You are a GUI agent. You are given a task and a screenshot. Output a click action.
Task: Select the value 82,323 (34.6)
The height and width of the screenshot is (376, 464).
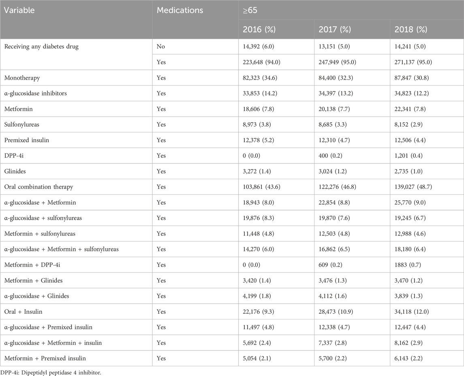click(260, 78)
